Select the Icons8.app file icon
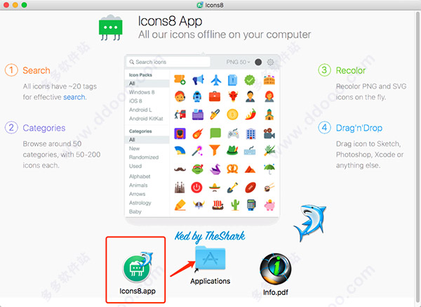Viewport: 421px width, 307px height. (x=138, y=268)
